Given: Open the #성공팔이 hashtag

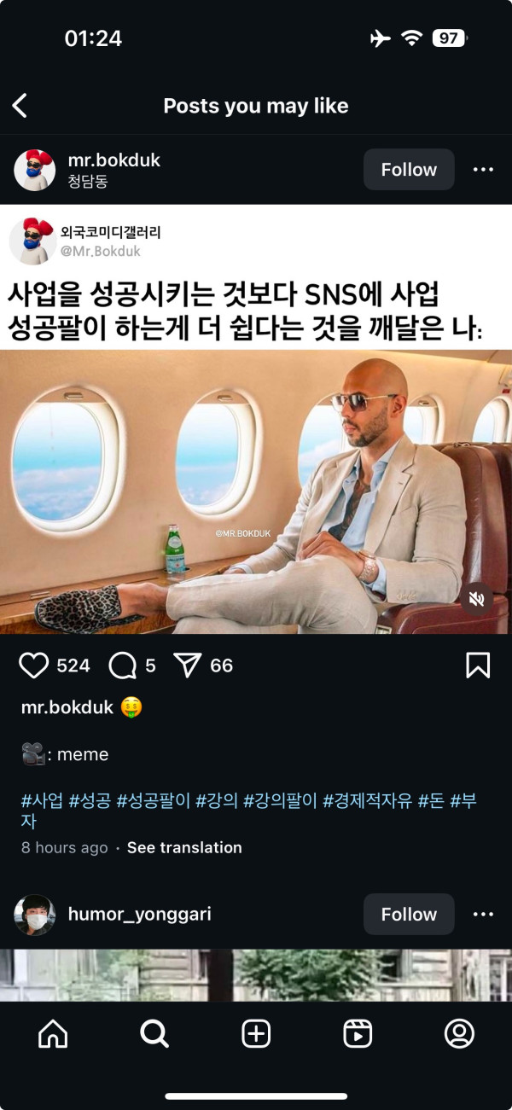Looking at the screenshot, I should pyautogui.click(x=154, y=801).
